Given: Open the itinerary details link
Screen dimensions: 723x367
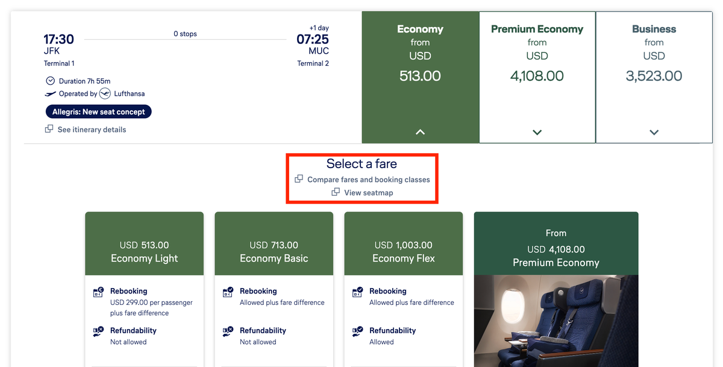Looking at the screenshot, I should pyautogui.click(x=90, y=130).
